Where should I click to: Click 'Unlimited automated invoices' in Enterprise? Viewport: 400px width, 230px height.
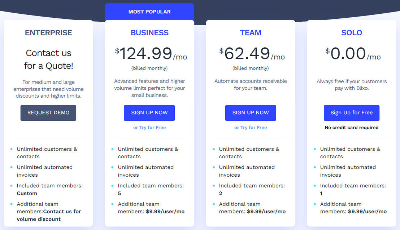(x=45, y=171)
